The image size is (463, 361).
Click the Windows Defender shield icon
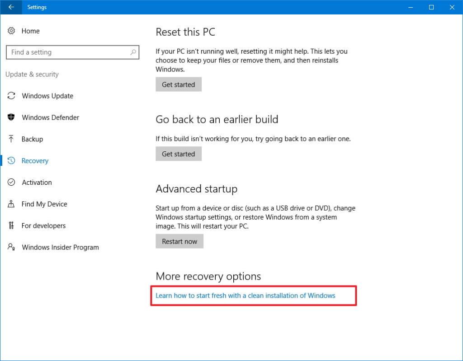click(11, 117)
